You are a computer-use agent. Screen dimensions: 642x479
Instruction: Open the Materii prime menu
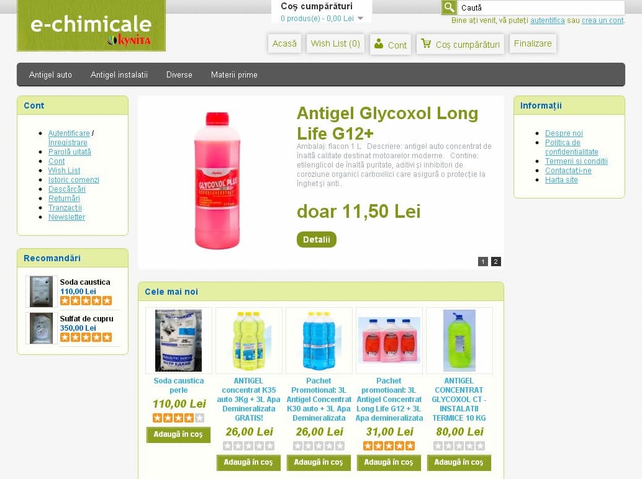[234, 74]
